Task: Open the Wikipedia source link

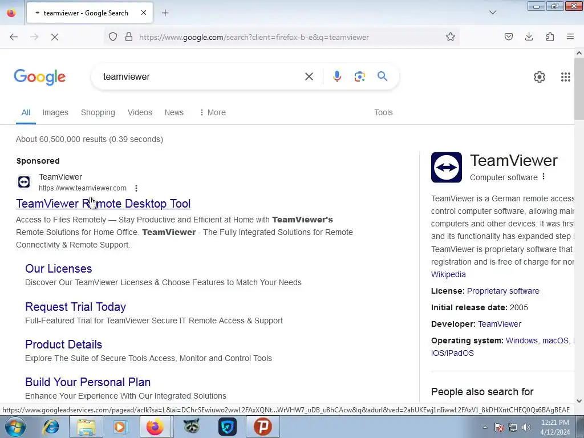Action: (448, 274)
